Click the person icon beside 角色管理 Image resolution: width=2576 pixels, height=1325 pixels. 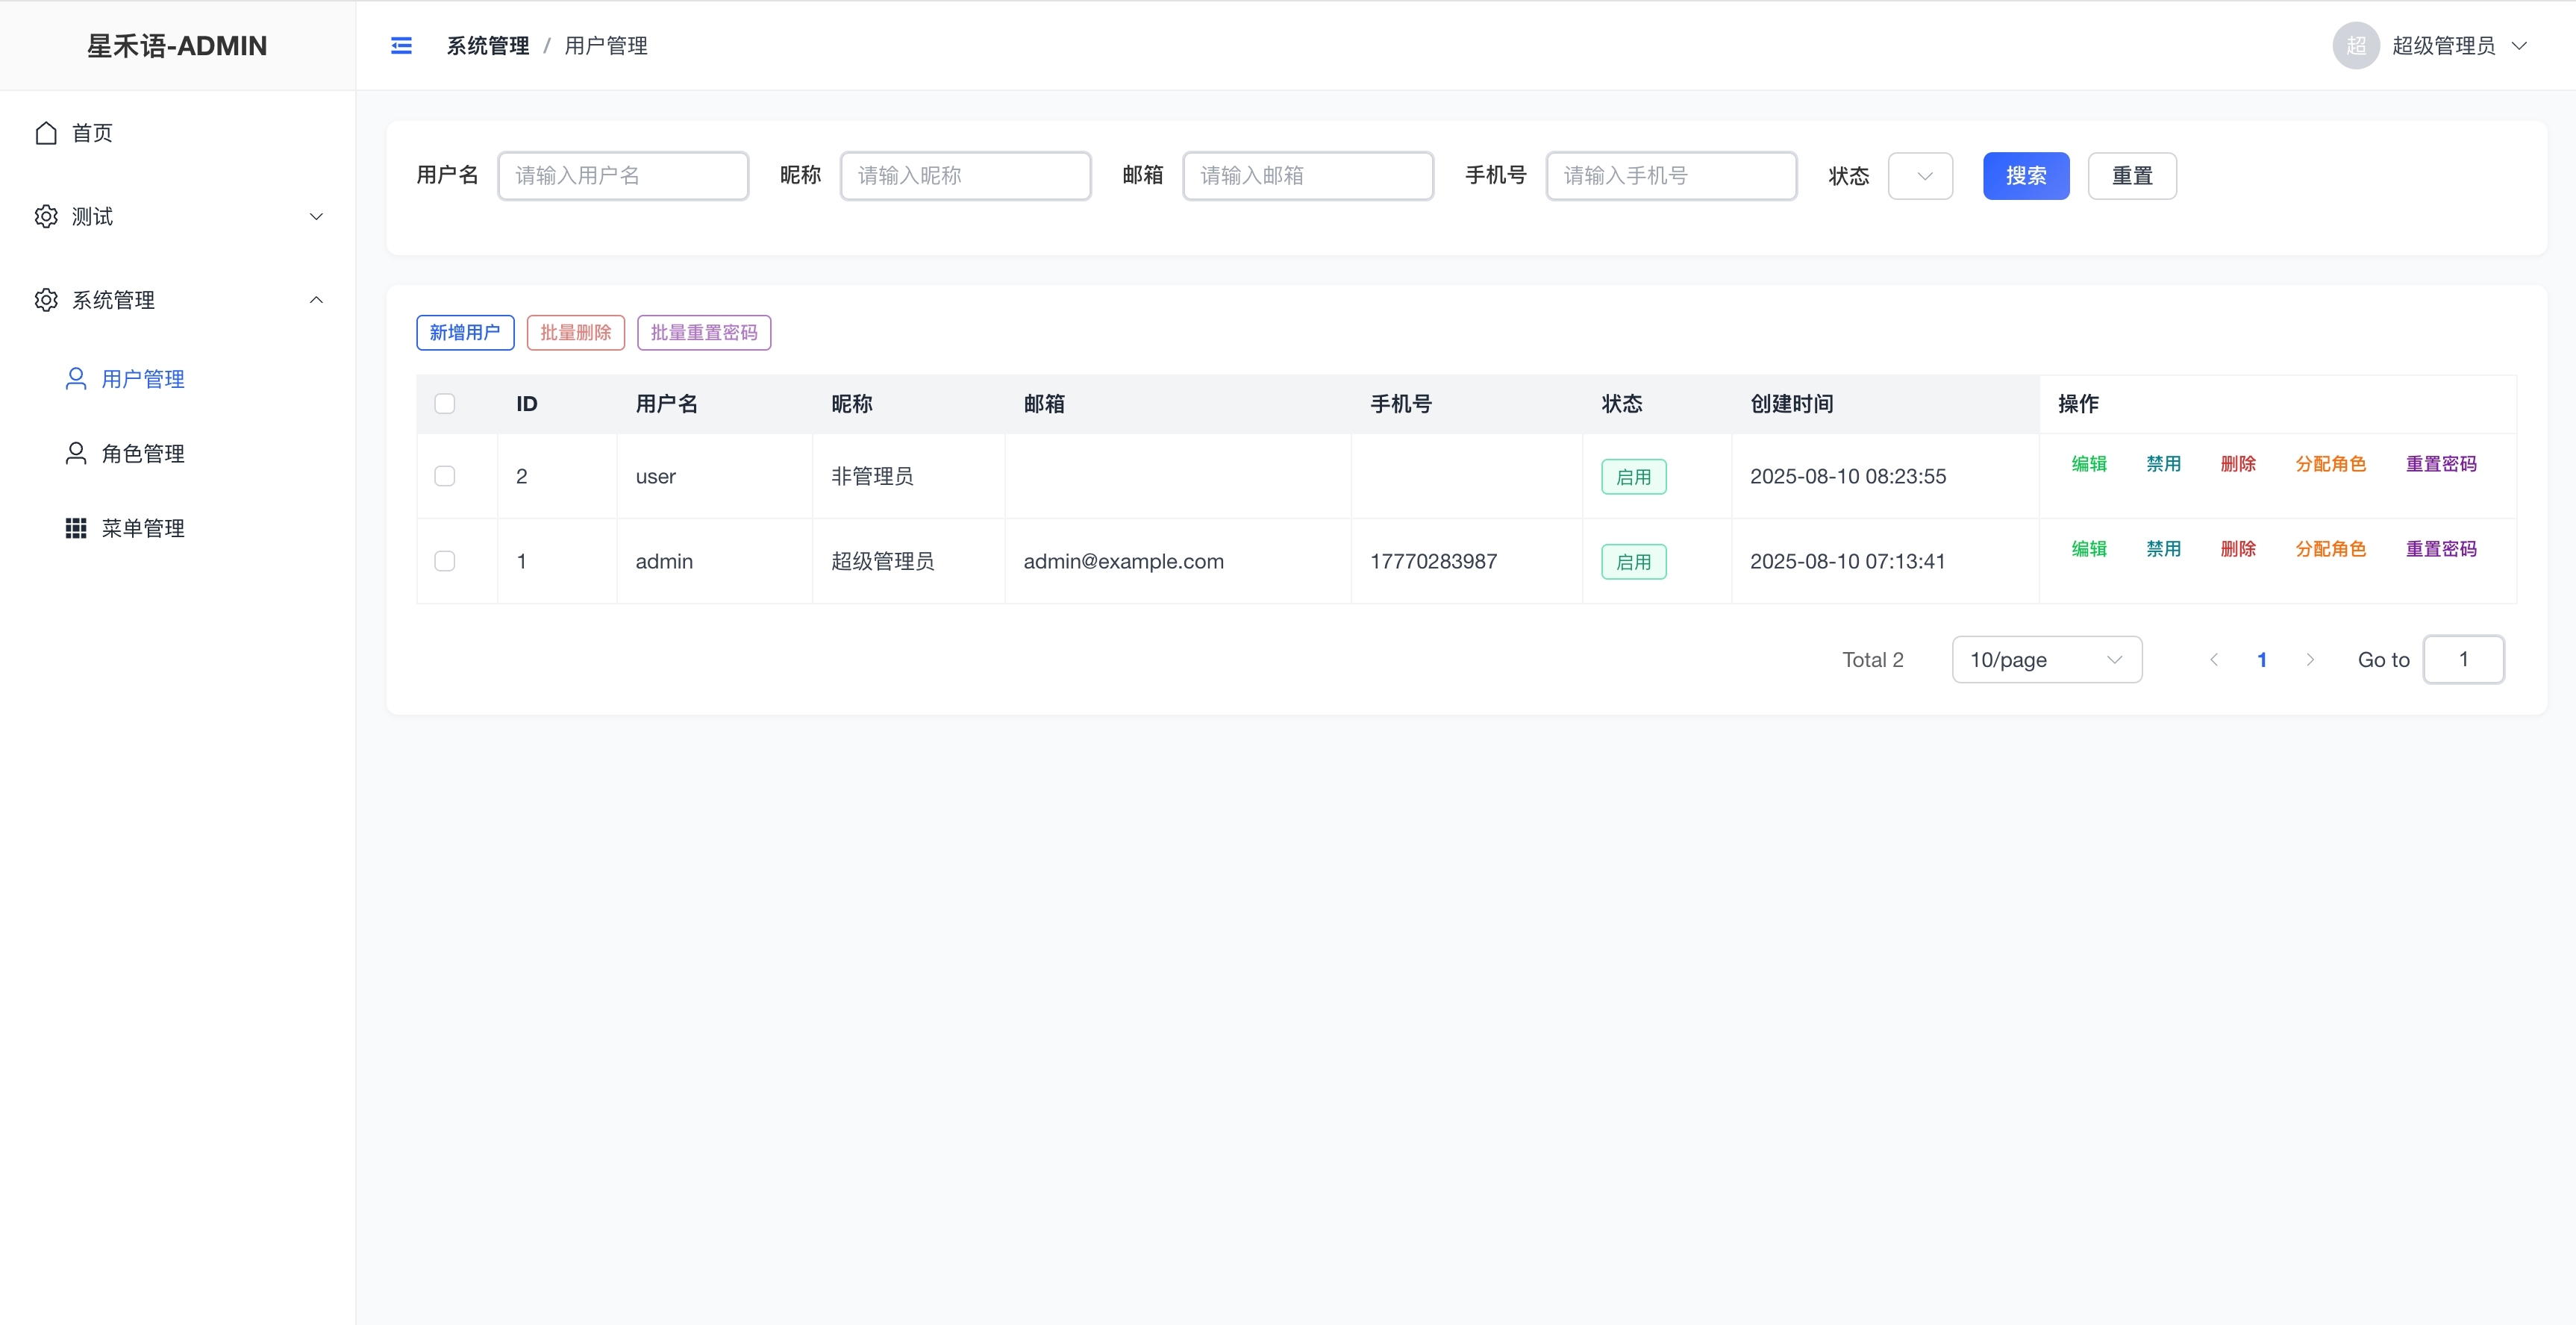[x=76, y=454]
